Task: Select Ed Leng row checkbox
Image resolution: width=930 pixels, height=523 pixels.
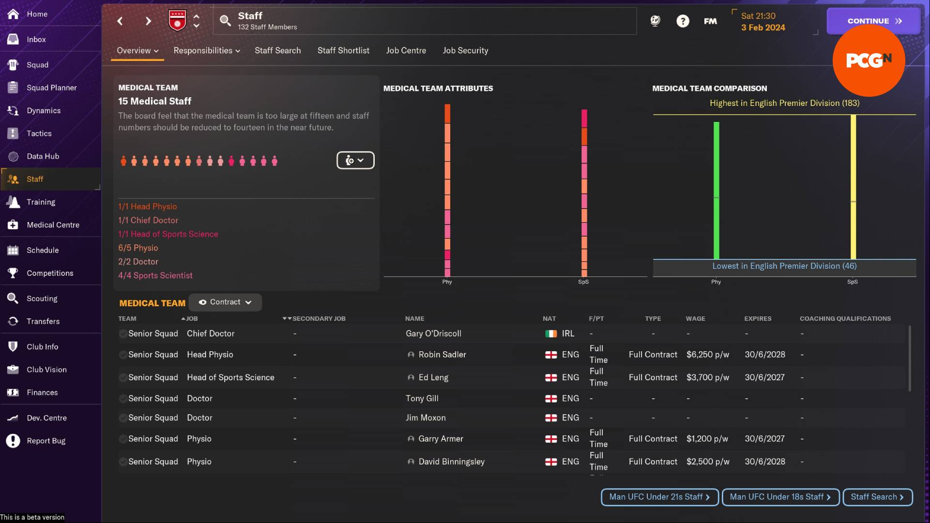Action: tap(123, 377)
